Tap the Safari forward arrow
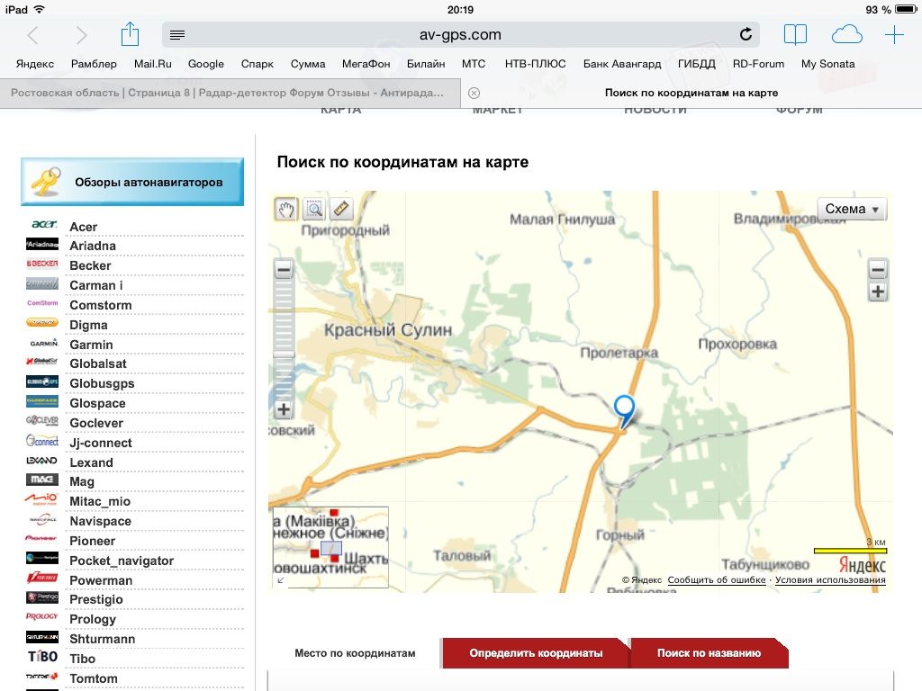Image resolution: width=922 pixels, height=691 pixels. coord(81,35)
